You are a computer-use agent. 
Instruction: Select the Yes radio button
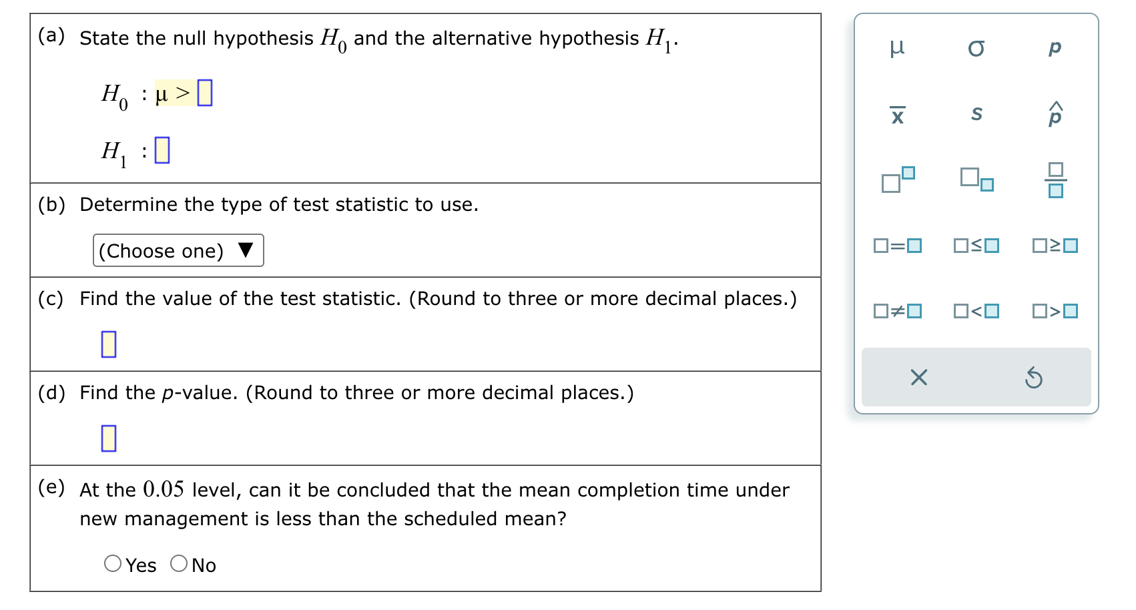point(113,564)
